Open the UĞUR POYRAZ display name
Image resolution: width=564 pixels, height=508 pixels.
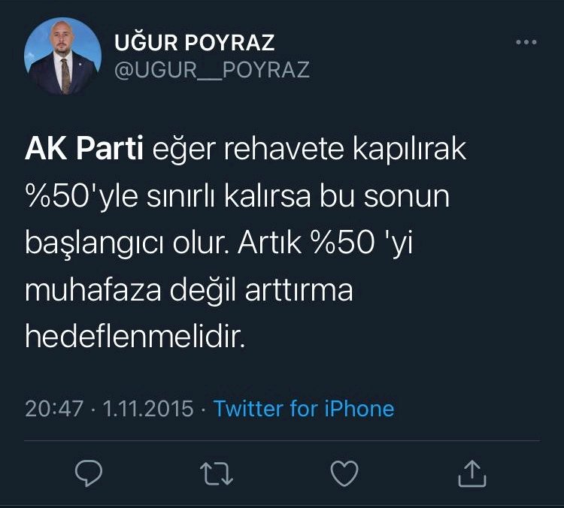(x=195, y=41)
